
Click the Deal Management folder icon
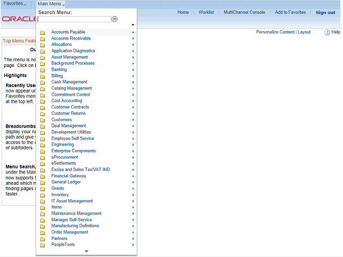(43, 126)
